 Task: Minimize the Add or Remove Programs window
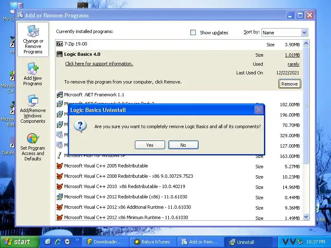[290, 15]
